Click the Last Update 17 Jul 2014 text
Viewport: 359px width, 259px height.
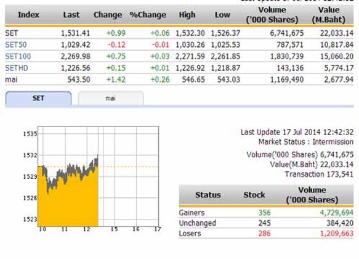tap(297, 132)
